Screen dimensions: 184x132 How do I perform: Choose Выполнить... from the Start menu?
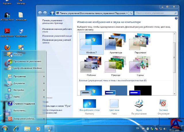[20, 110]
